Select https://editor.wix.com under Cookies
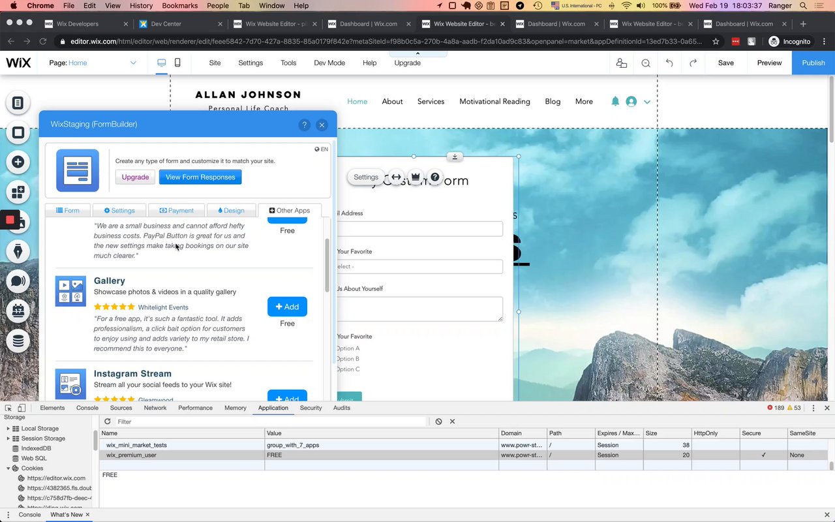The image size is (835, 522). point(56,478)
